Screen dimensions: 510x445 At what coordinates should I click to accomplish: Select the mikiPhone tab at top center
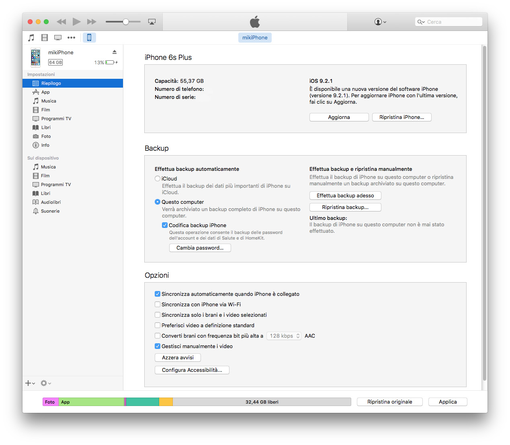(x=255, y=37)
